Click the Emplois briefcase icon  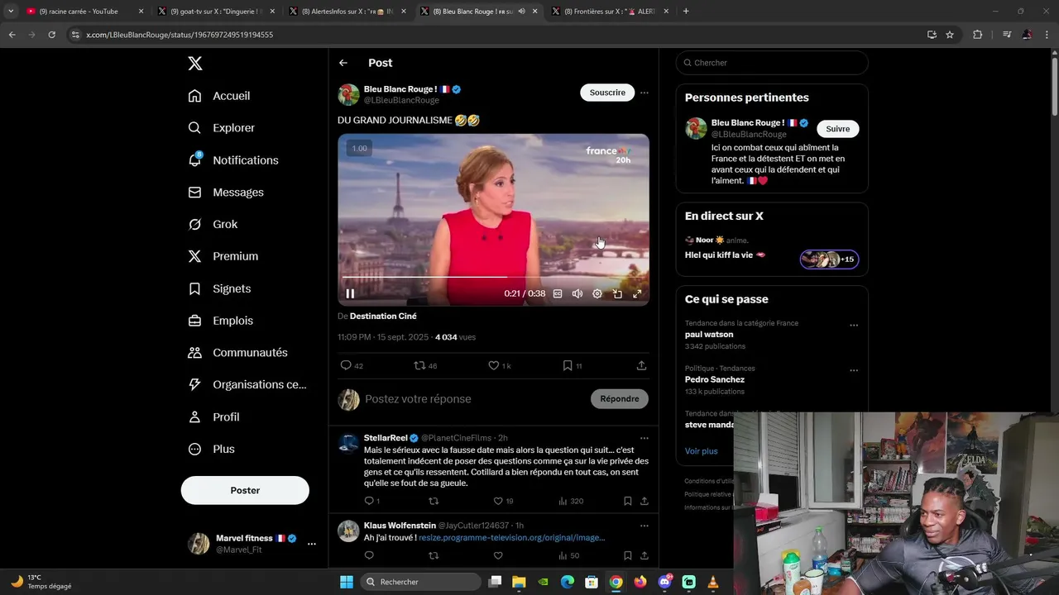pos(195,321)
